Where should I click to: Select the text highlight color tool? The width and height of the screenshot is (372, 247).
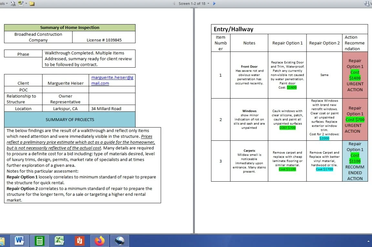21,3
